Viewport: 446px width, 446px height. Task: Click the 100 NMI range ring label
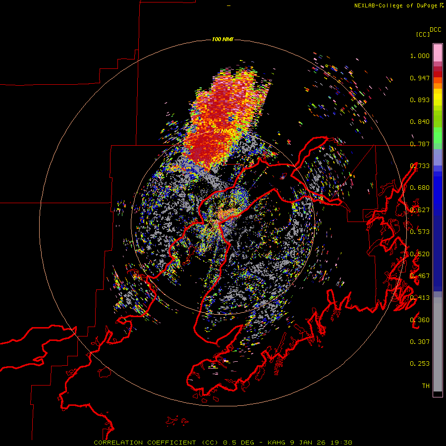click(223, 39)
